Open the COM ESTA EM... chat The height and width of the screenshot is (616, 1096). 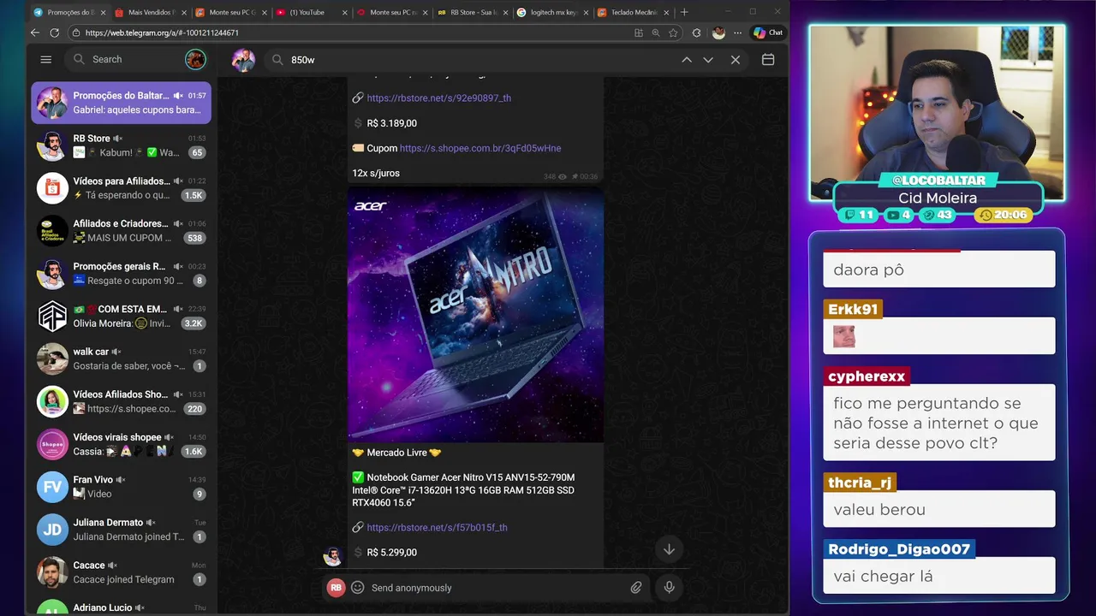click(x=122, y=317)
